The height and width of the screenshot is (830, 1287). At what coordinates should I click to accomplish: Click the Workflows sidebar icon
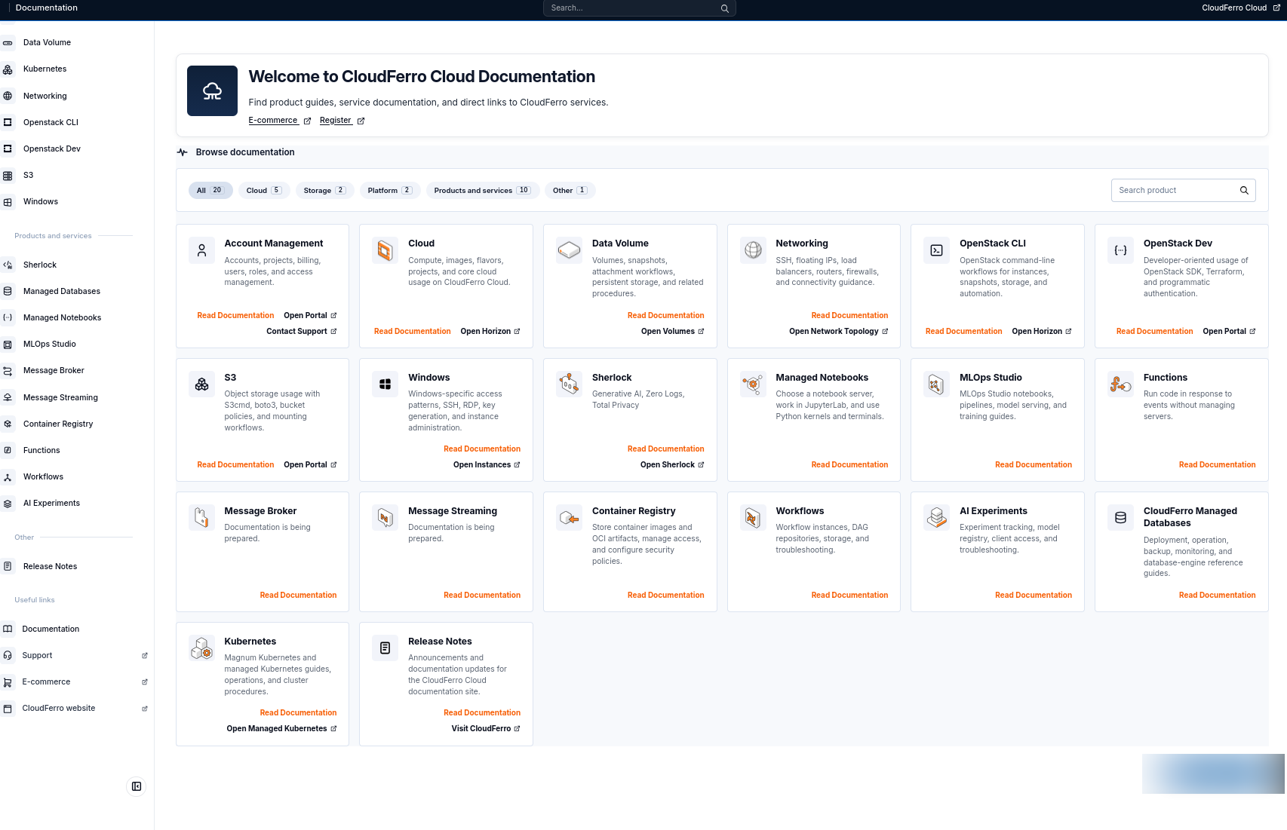point(8,477)
